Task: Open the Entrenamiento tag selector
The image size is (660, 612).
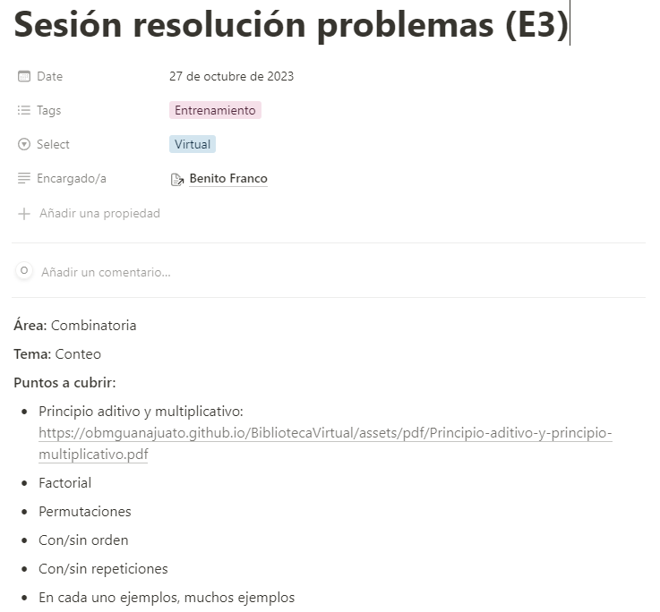Action: click(215, 110)
